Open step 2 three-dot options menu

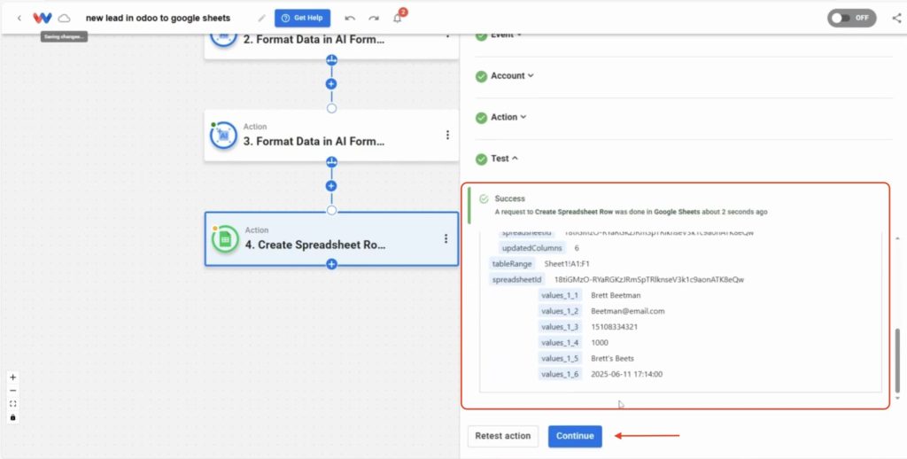coord(447,35)
